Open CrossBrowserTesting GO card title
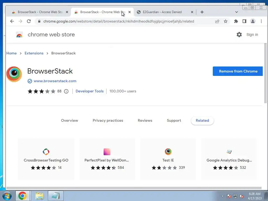The width and height of the screenshot is (268, 201). pos(46,160)
